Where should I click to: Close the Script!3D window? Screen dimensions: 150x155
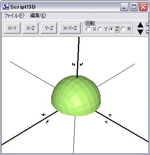[143, 7]
